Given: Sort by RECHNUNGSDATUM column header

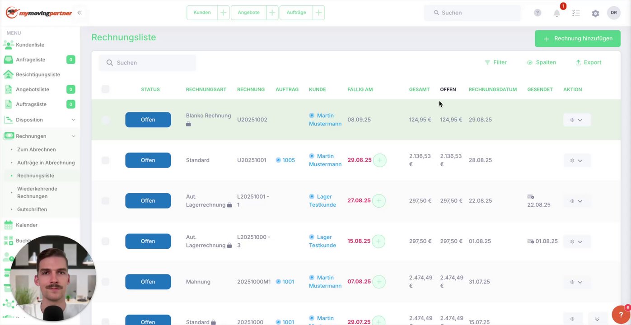Looking at the screenshot, I should click(x=493, y=89).
